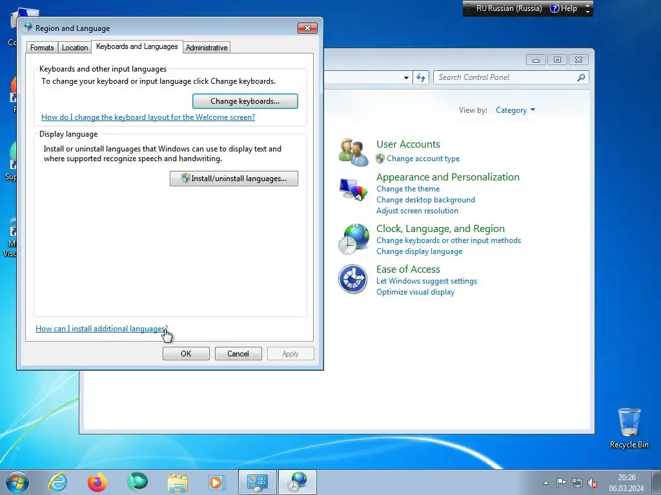Click Install/uninstall languages button

[x=234, y=179]
